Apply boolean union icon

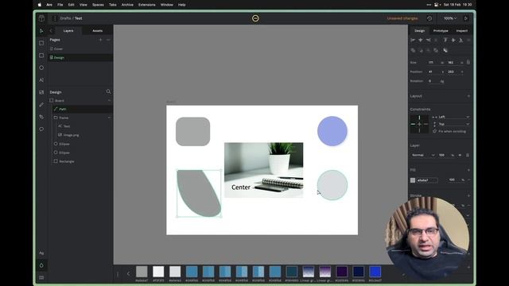(x=413, y=50)
